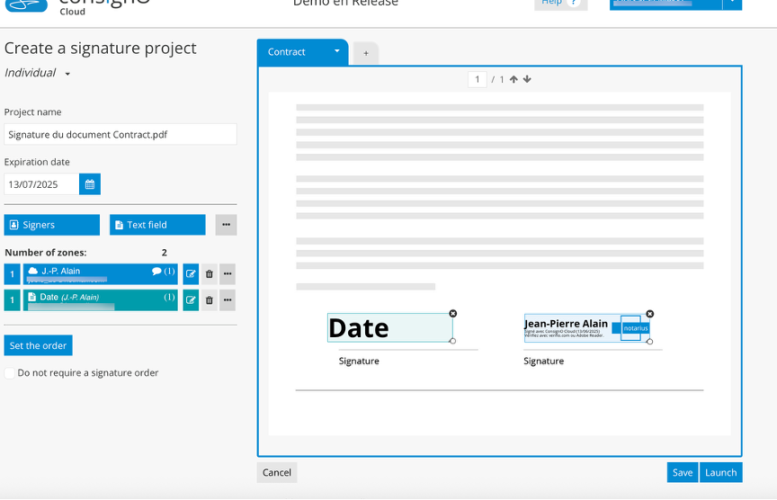Edit the J.-P. Alain signer zone
Image resolution: width=777 pixels, height=500 pixels.
pyautogui.click(x=191, y=274)
